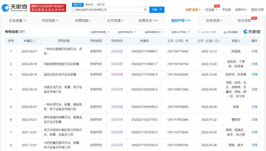Open 详情 for patent CN114882156A

point(254,89)
